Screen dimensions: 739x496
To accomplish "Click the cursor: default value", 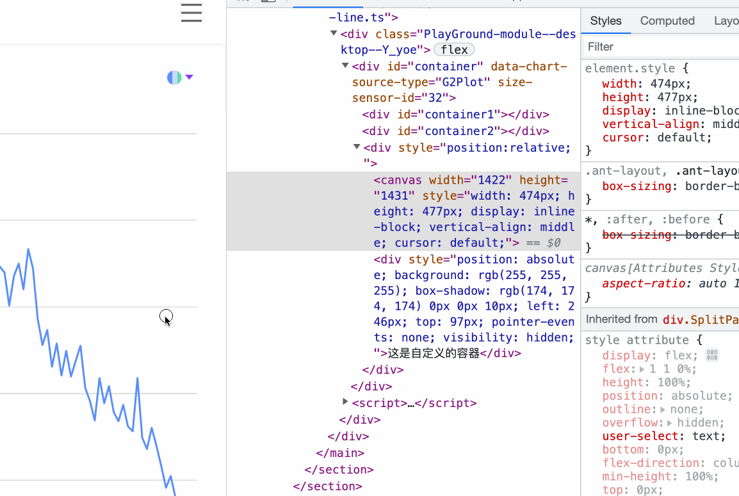I will (681, 138).
